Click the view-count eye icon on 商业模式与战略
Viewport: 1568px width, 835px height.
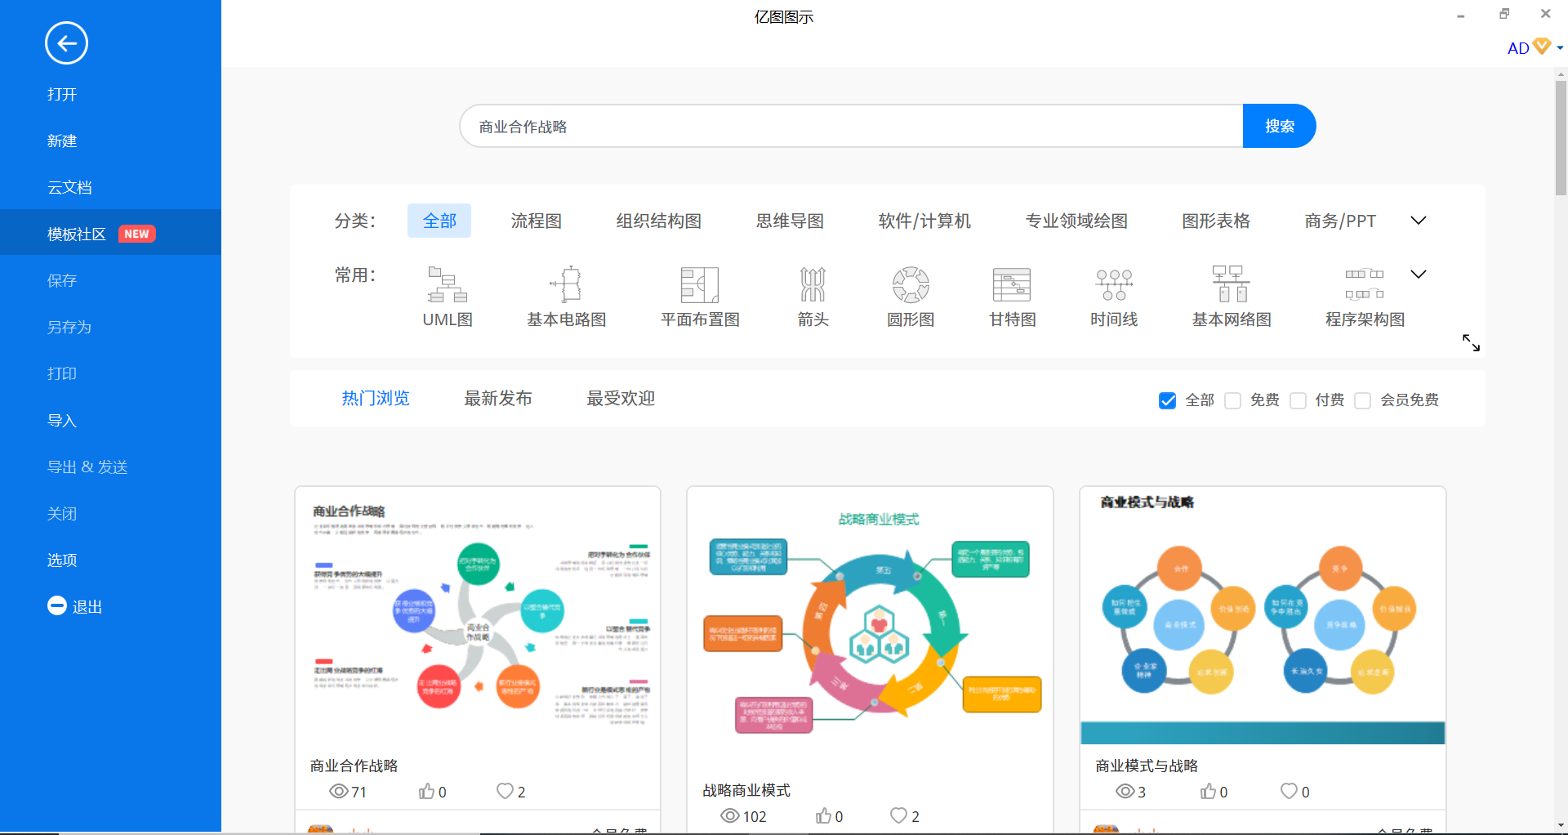coord(1125,791)
